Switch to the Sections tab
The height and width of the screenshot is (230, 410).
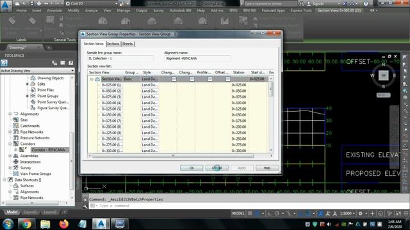pos(113,44)
